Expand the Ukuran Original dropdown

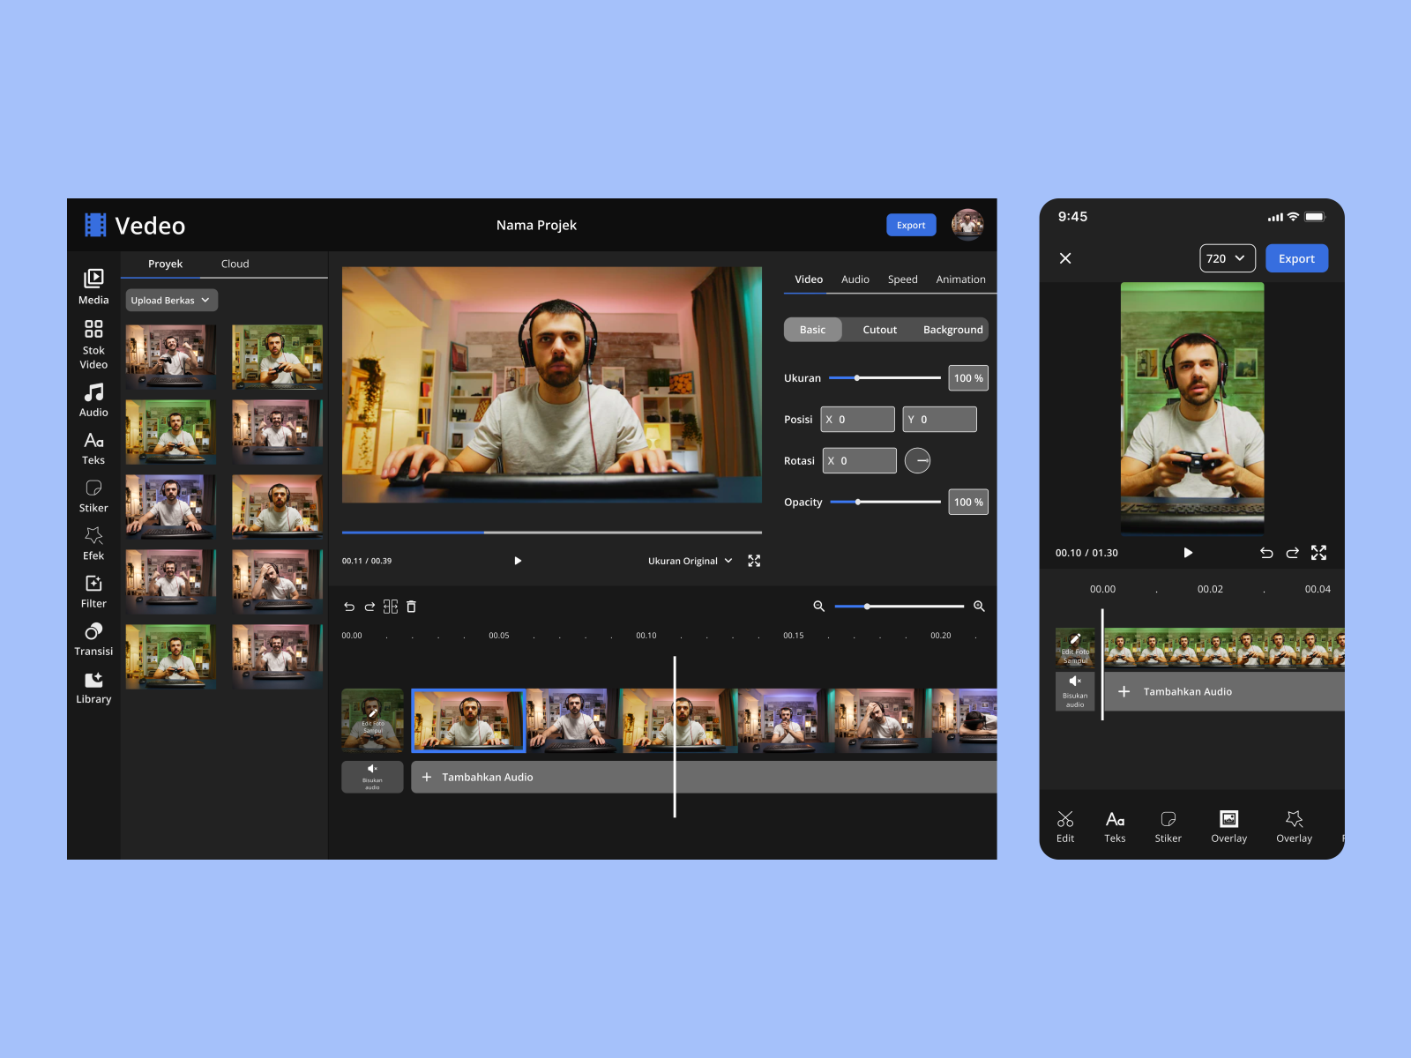[690, 560]
